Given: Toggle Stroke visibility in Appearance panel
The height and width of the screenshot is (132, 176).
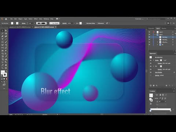Looking at the screenshot, I should pos(151,60).
